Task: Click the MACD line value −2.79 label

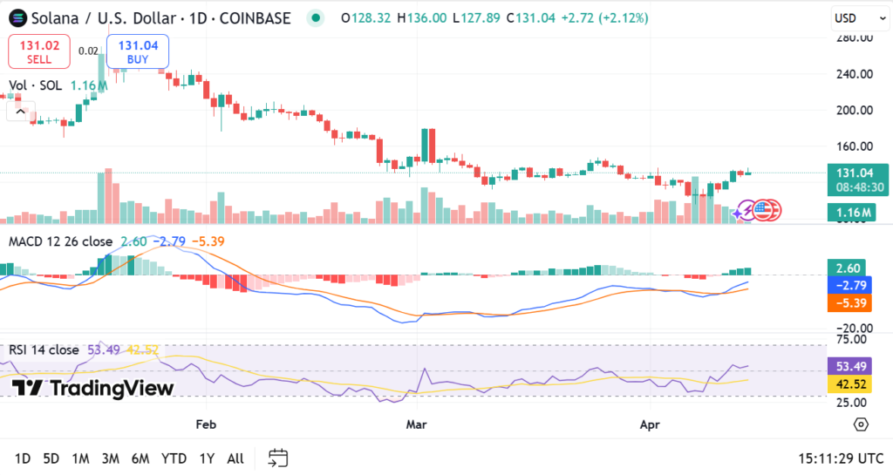Action: 849,285
